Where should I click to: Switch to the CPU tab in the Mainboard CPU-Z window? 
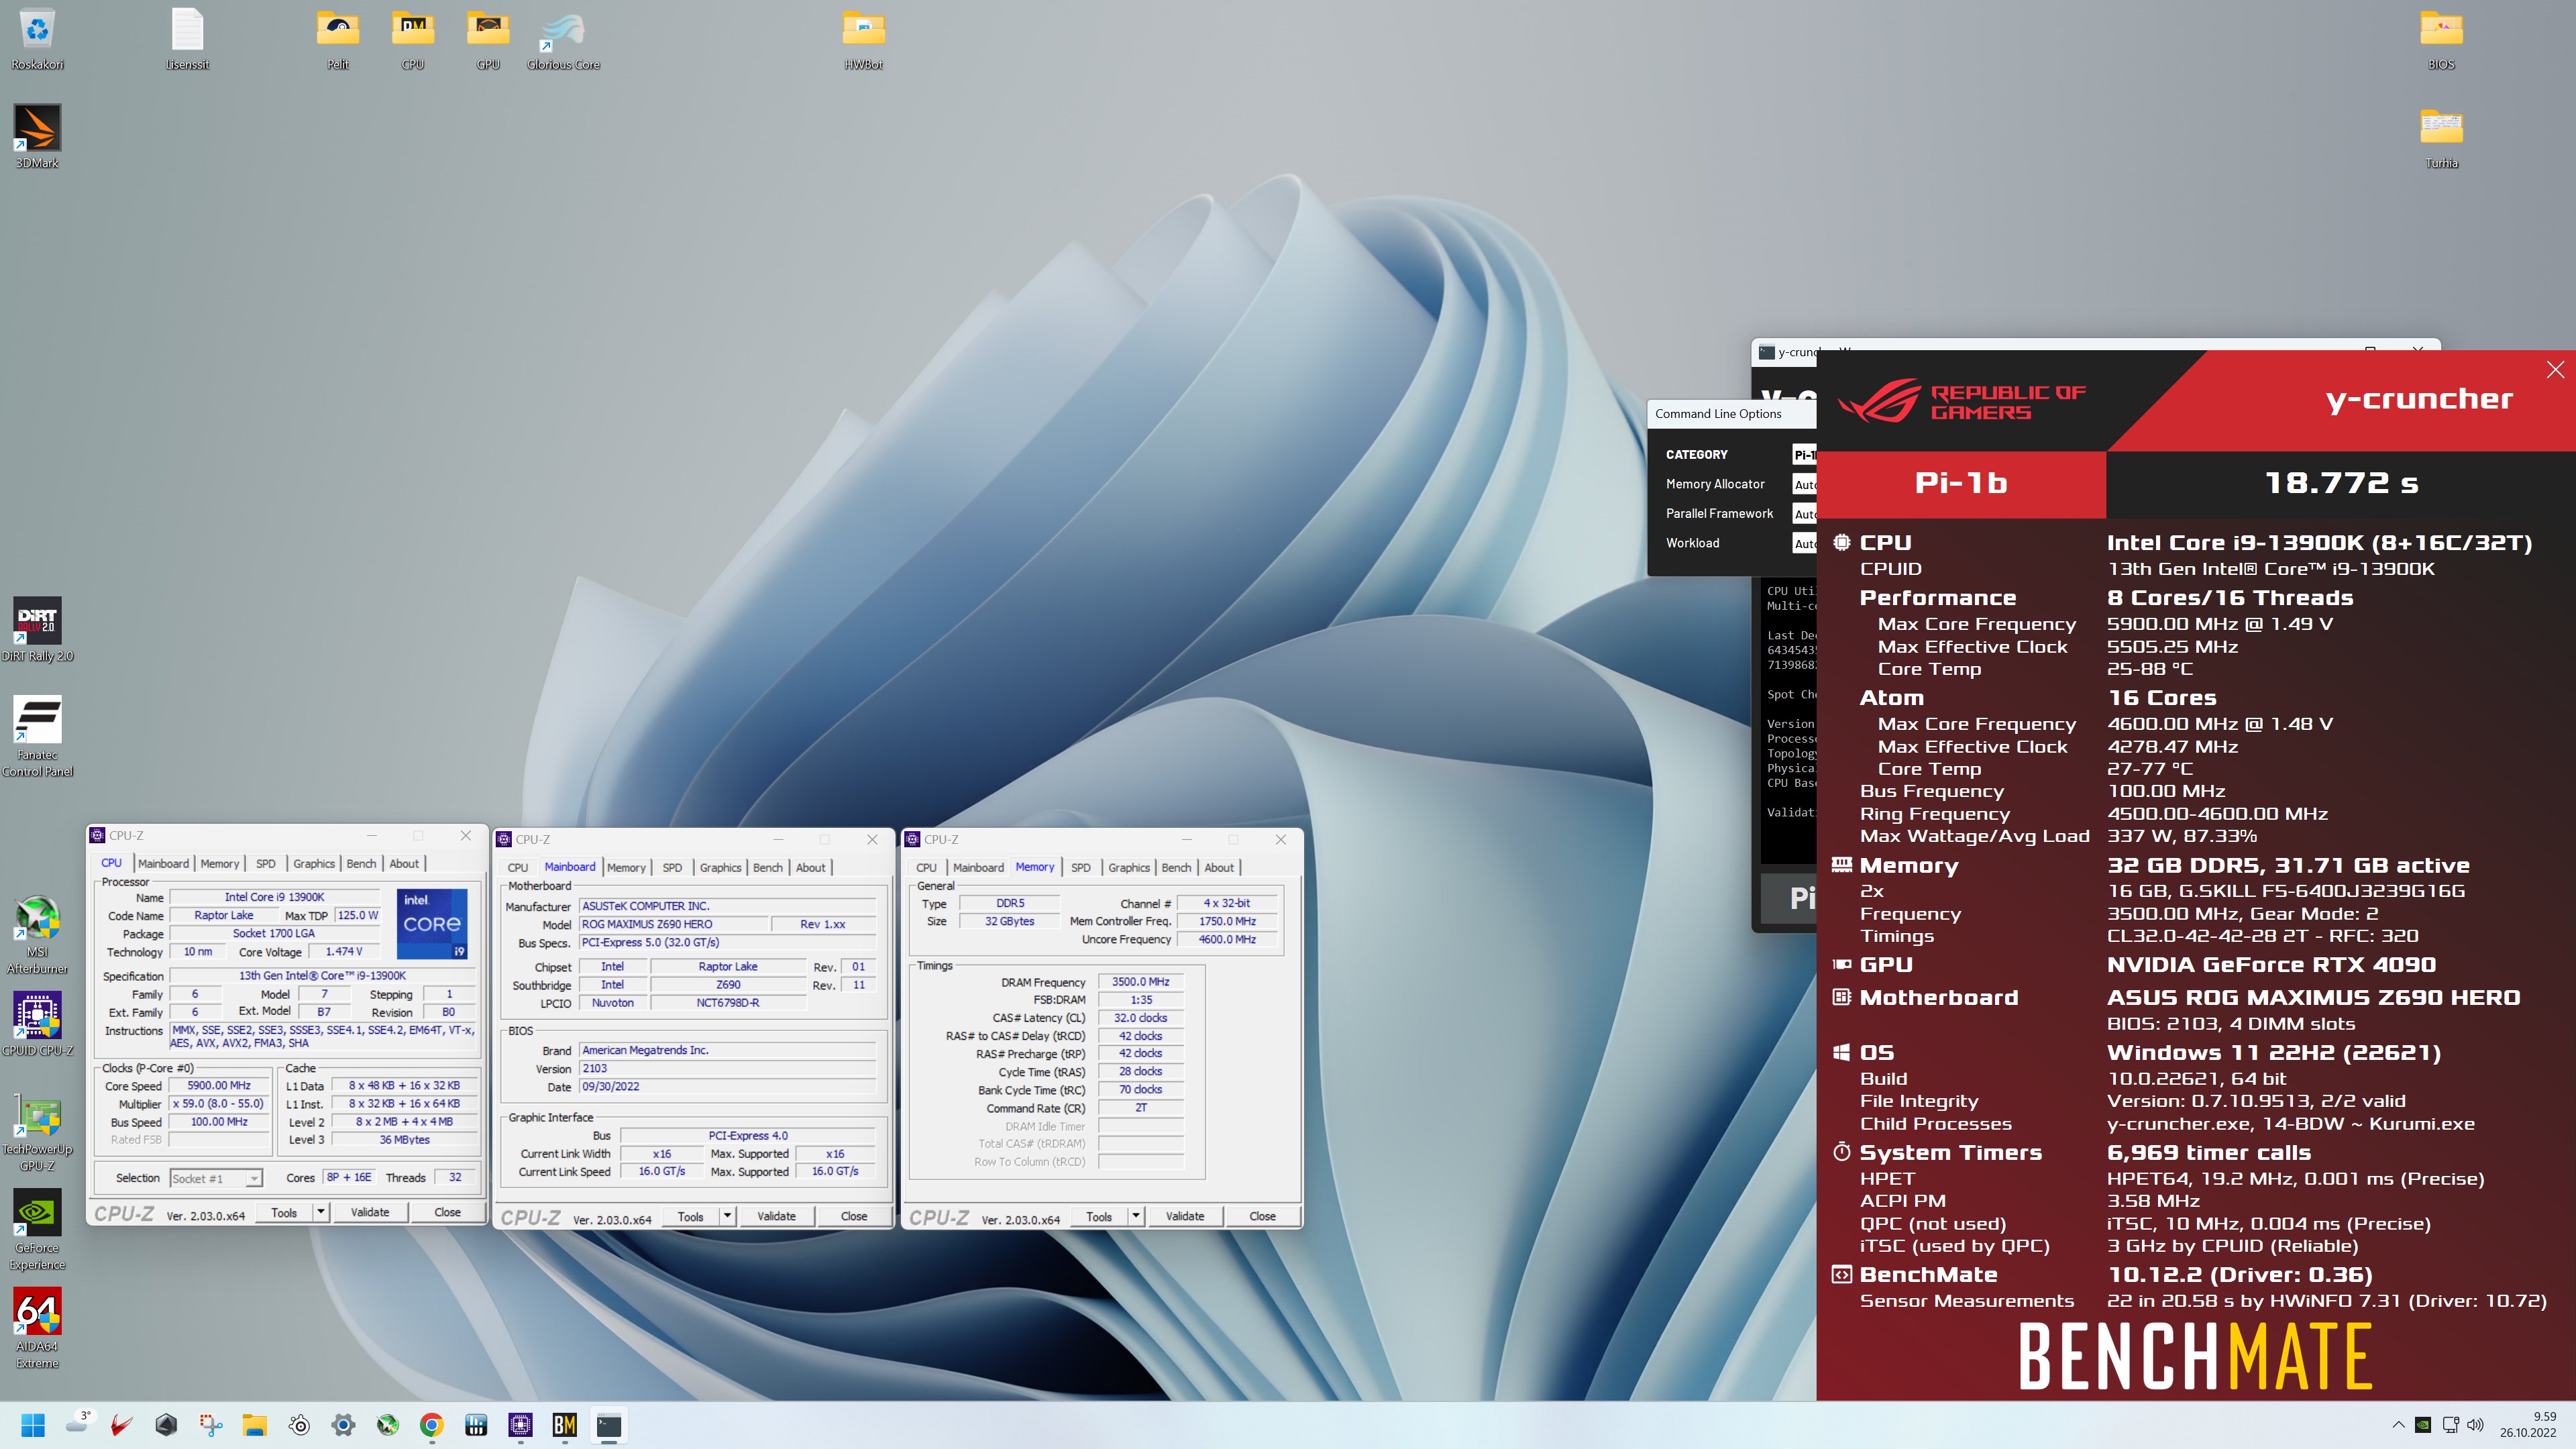point(518,867)
